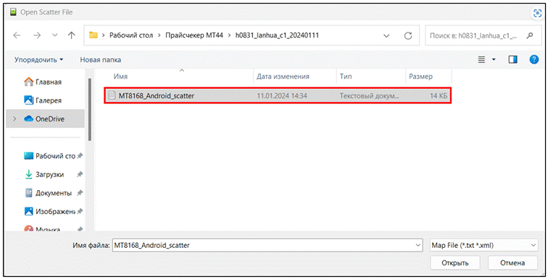
Task: Go up one folder level
Action: tap(72, 35)
